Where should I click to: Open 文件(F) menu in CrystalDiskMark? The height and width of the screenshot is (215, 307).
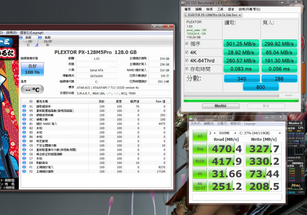[196, 124]
